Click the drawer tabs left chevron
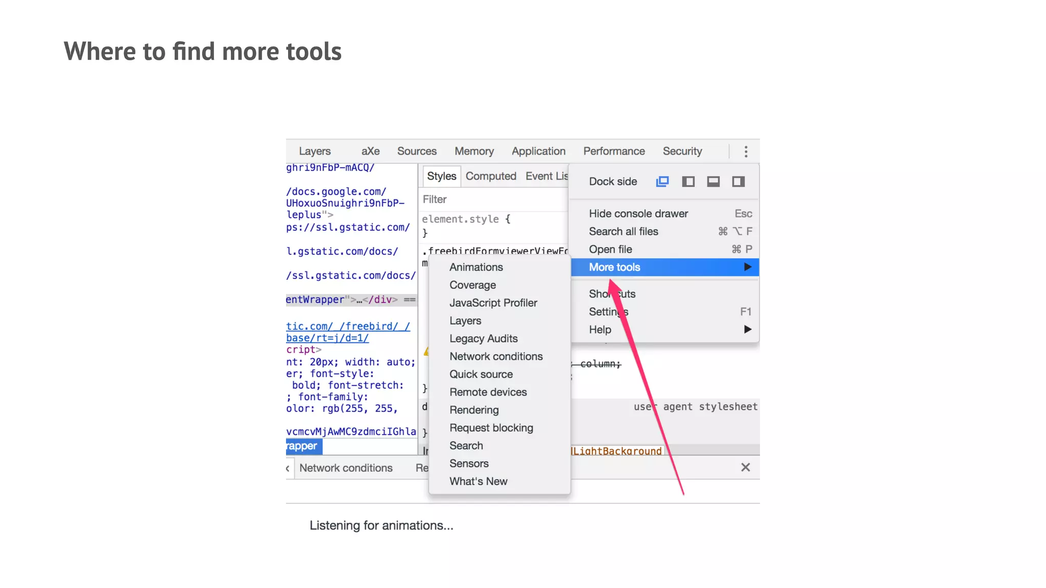Image resolution: width=1046 pixels, height=588 pixels. click(288, 468)
